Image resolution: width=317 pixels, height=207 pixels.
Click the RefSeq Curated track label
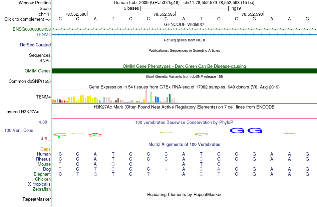[x=35, y=45]
